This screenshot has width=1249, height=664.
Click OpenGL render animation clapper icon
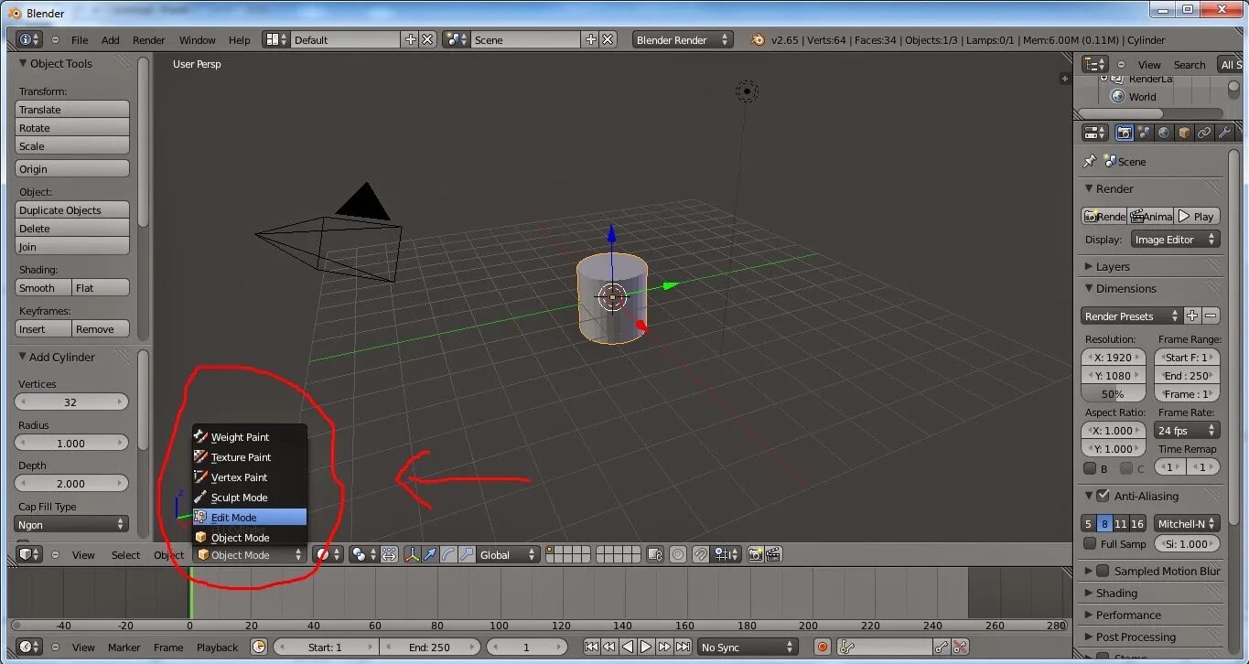(x=773, y=554)
